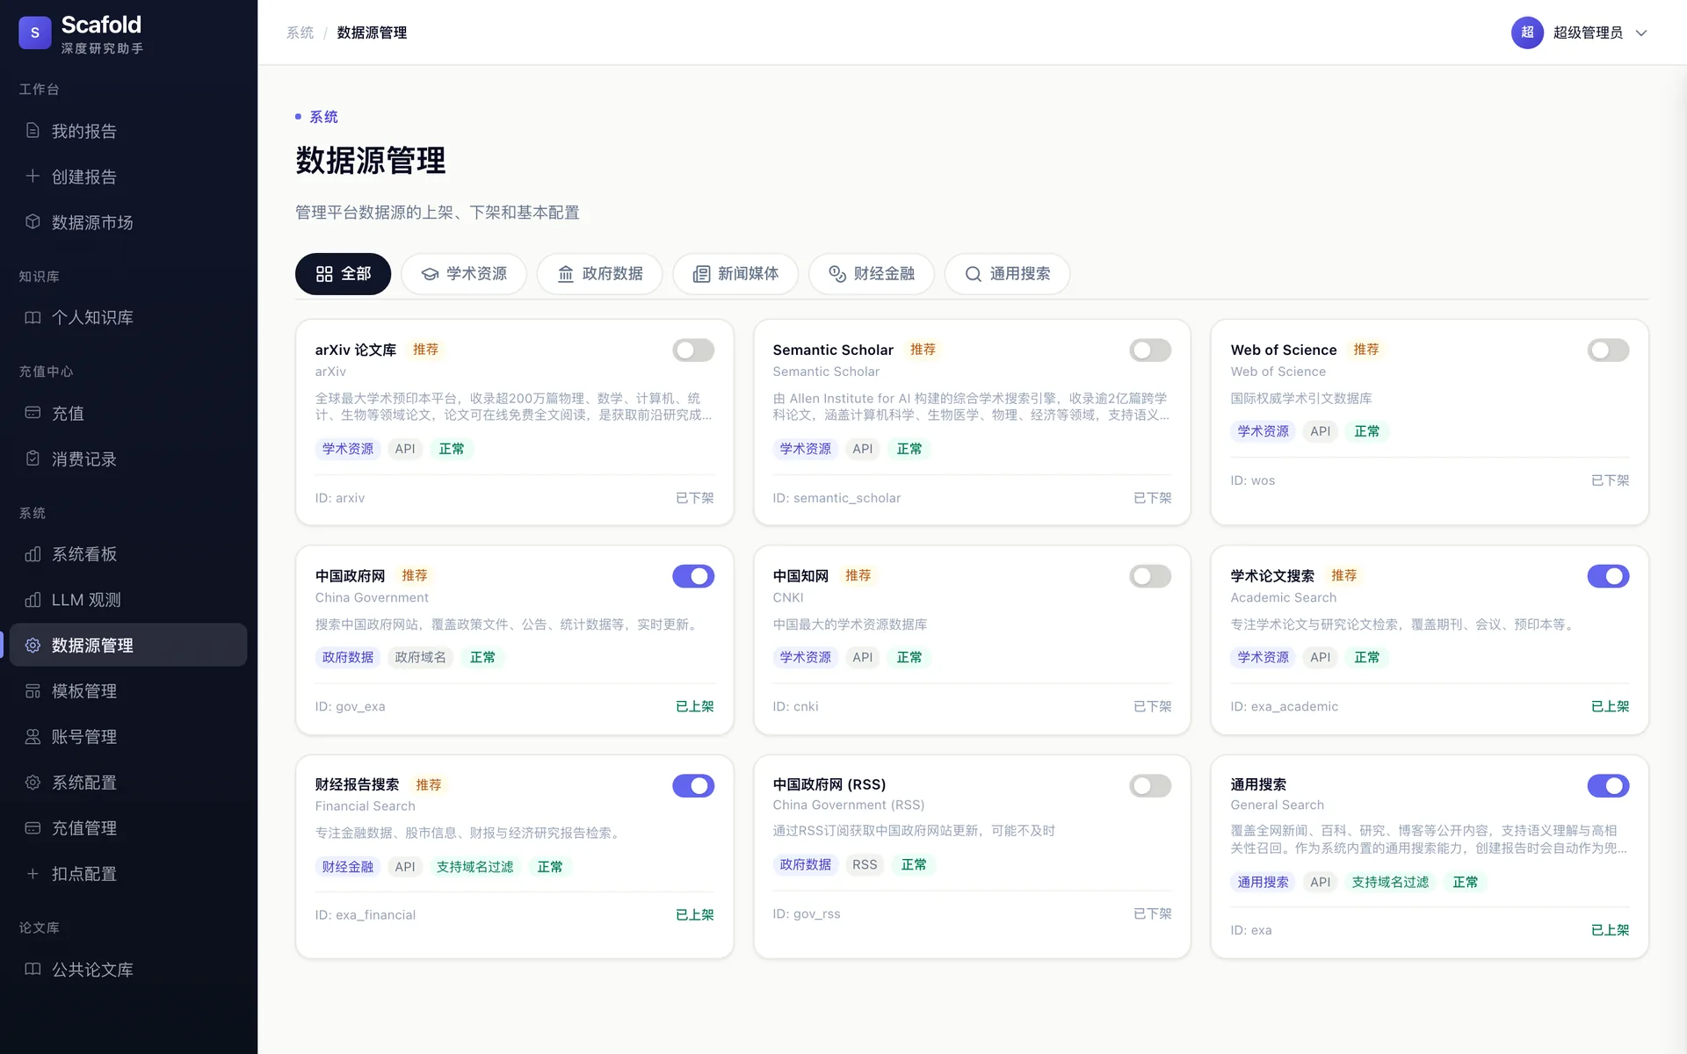Click the 支持域名过滤 tag on 通用搜索 card
This screenshot has height=1054, width=1687.
(1390, 882)
